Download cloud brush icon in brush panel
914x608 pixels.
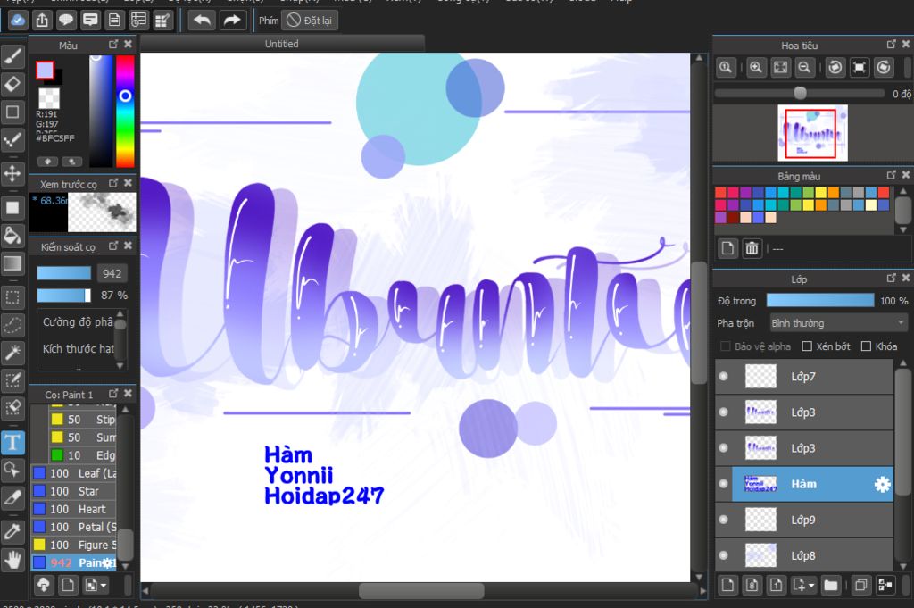tap(44, 584)
